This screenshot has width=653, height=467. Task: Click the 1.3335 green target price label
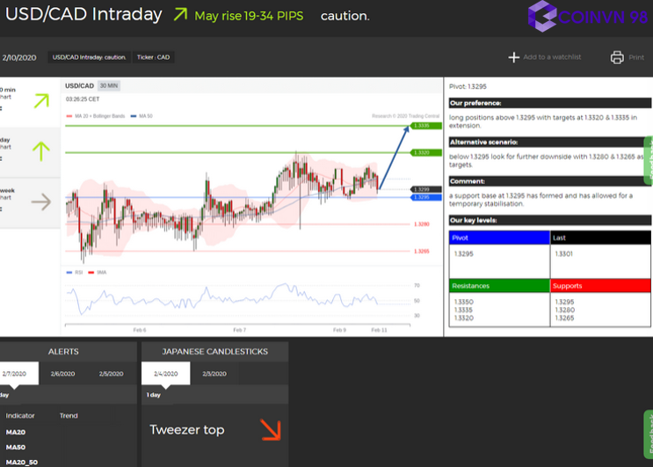(x=423, y=126)
